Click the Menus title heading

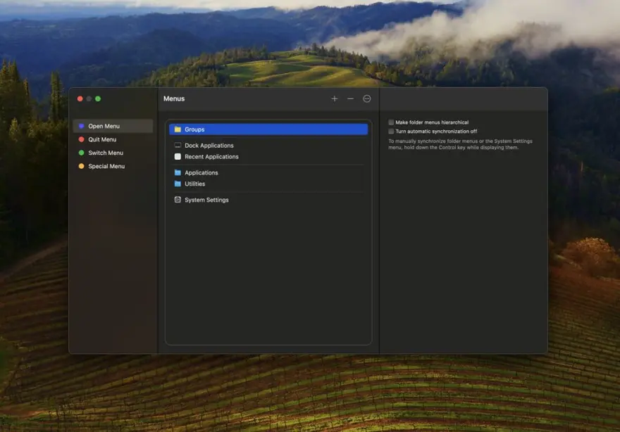pos(174,99)
